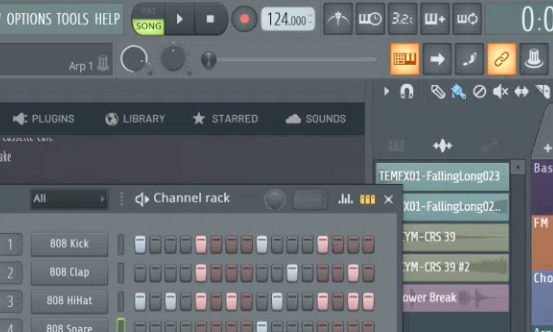Image resolution: width=553 pixels, height=332 pixels.
Task: Select the paint brush tool
Action: click(458, 92)
